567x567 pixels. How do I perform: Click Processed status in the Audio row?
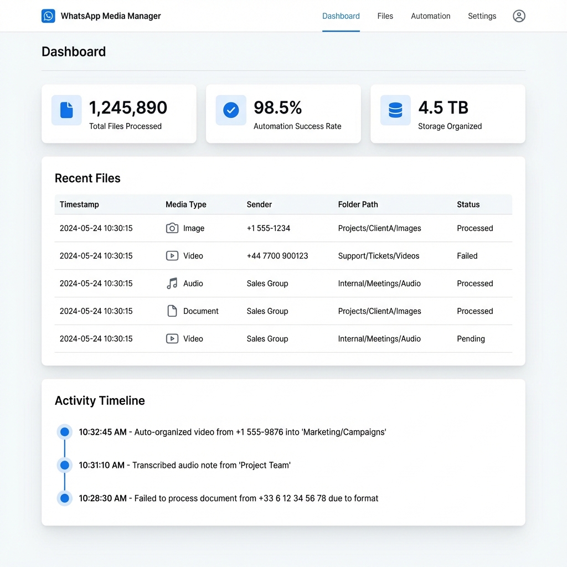475,283
